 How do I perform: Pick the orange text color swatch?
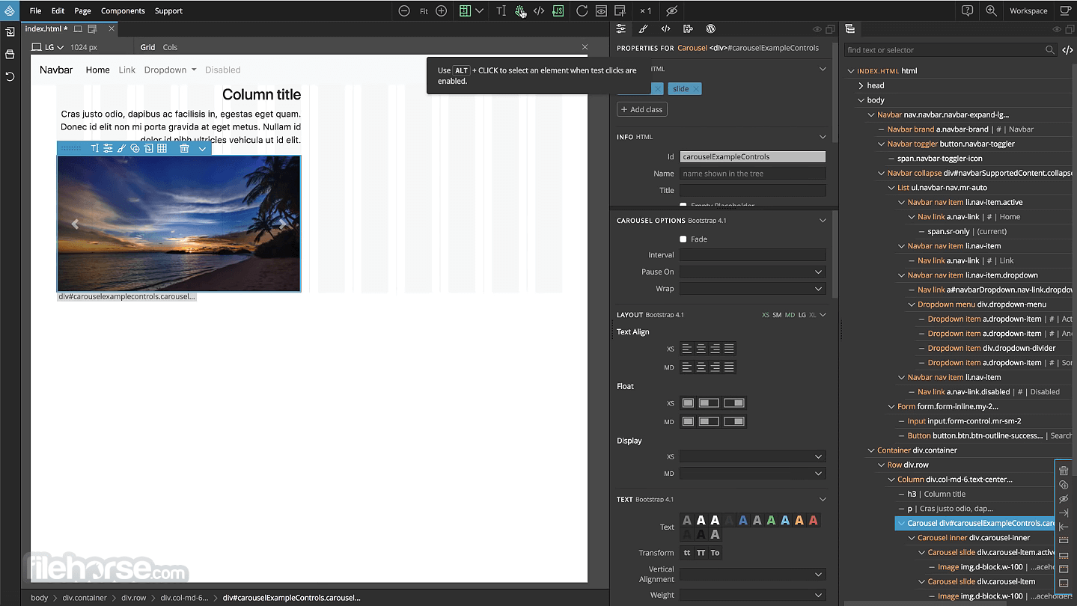tap(799, 520)
